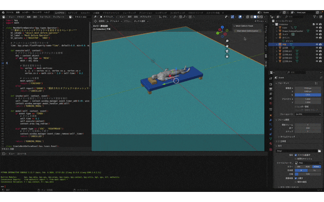
Task: Select 立方体.001 in the outliner
Action: tap(287, 51)
